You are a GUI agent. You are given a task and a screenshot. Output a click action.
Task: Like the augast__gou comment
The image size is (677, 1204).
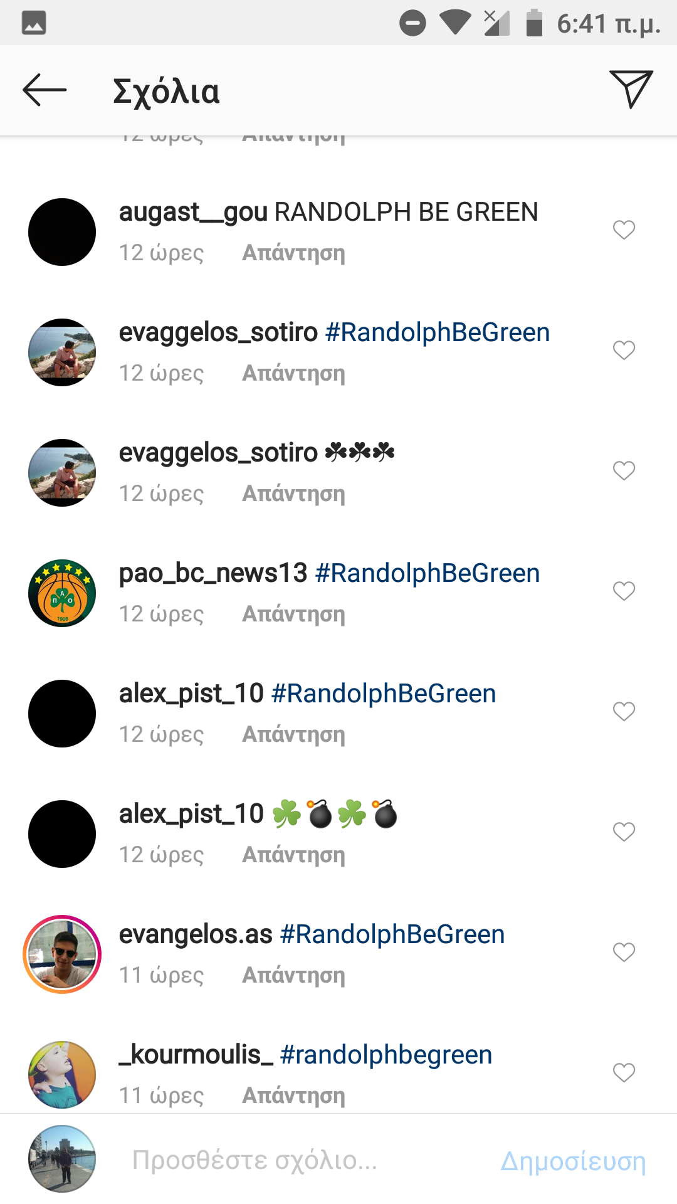point(624,230)
